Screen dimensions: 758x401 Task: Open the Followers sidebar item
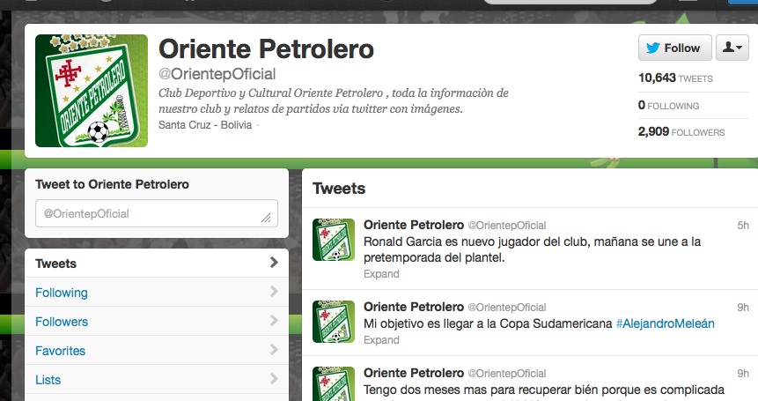tap(157, 321)
